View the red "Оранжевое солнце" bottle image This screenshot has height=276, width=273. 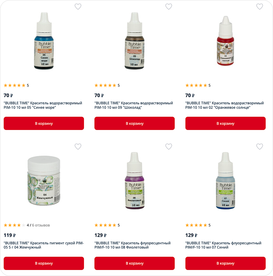coord(226,41)
